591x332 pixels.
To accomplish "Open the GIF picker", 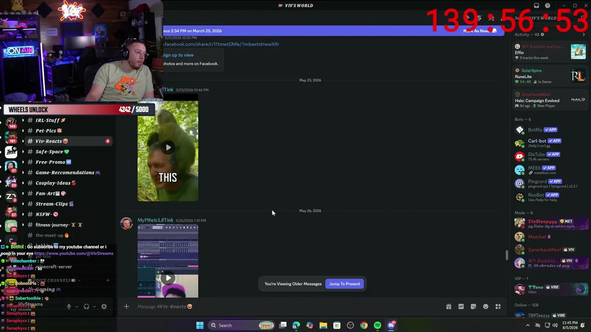I will [461, 307].
